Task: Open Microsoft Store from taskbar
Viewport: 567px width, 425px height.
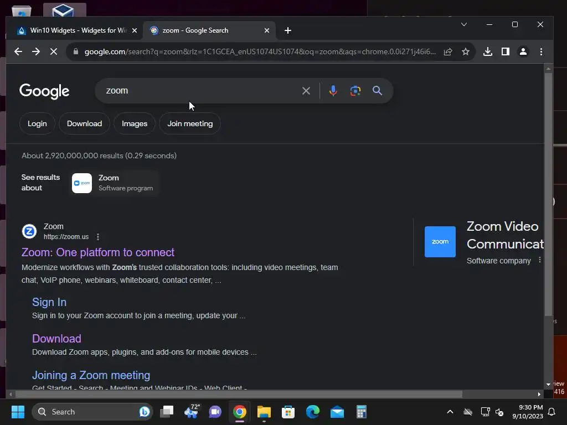Action: [x=288, y=412]
